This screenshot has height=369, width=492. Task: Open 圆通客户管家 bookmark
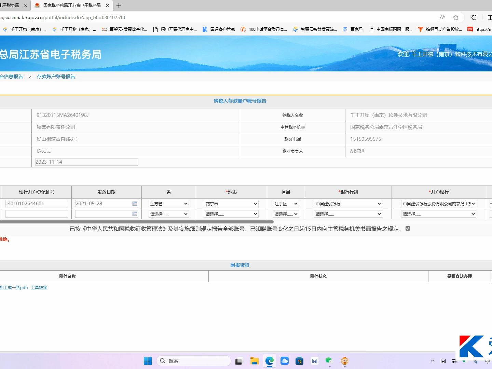point(219,29)
